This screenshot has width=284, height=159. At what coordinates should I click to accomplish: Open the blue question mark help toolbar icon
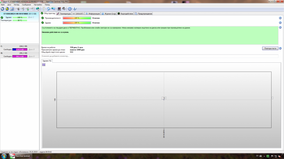tap(70, 9)
